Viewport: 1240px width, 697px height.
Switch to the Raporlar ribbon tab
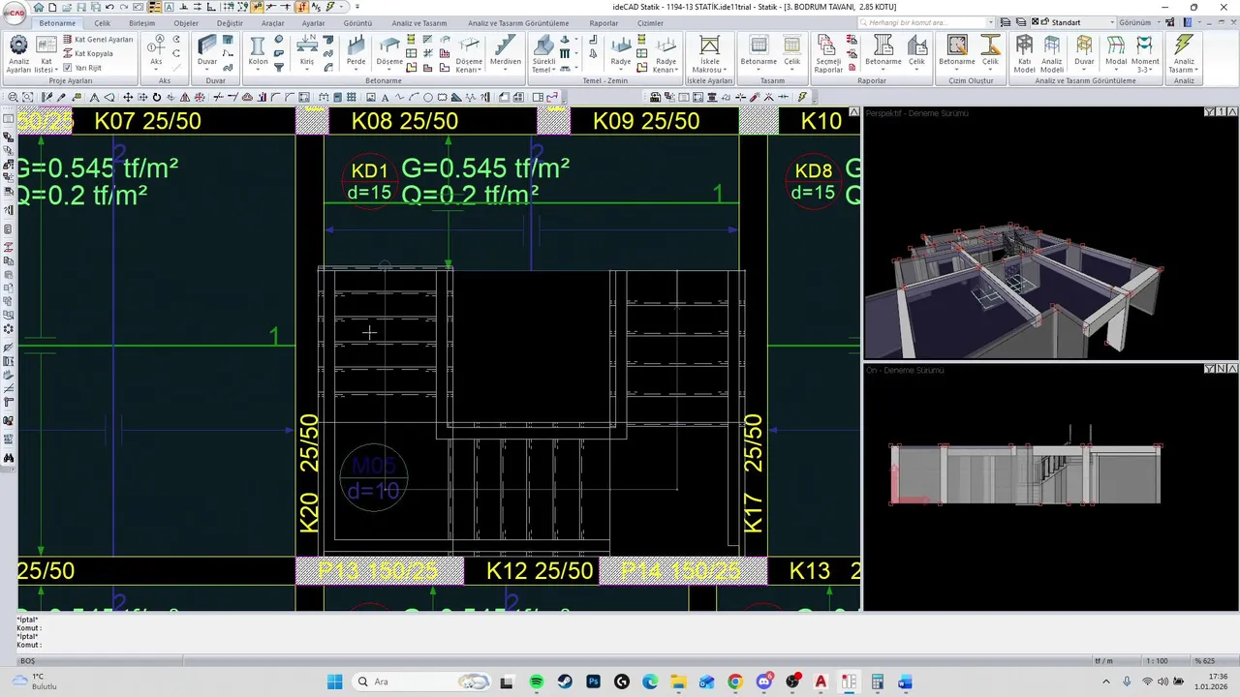coord(604,22)
